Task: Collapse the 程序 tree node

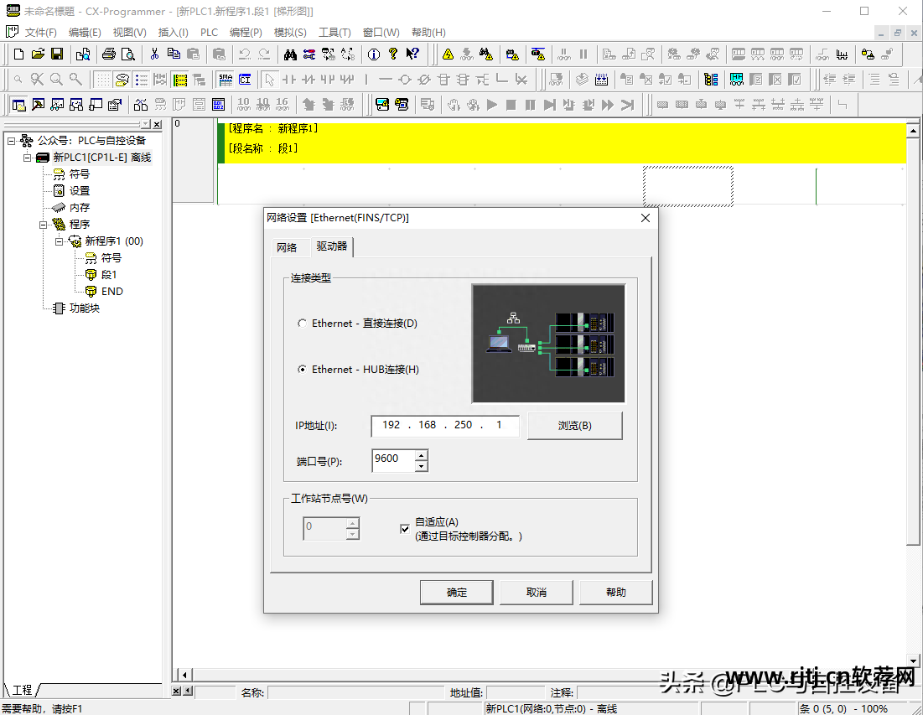Action: point(44,225)
